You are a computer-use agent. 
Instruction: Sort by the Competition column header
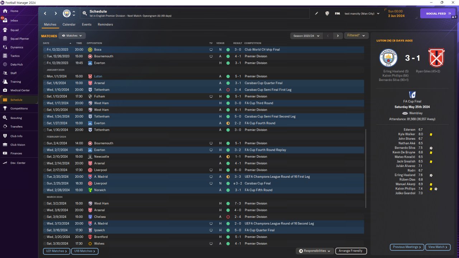[253, 43]
